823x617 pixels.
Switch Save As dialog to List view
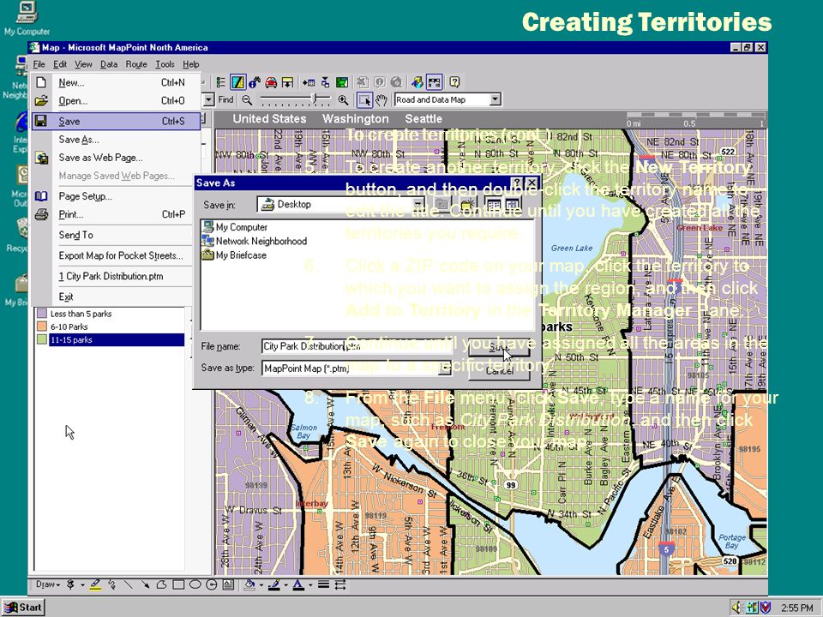pos(494,205)
